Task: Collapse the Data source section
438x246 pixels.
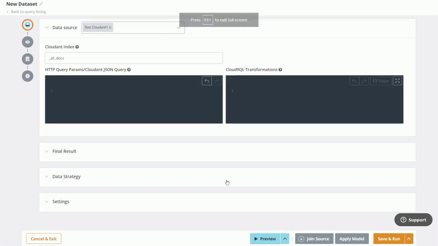Action: [x=47, y=27]
